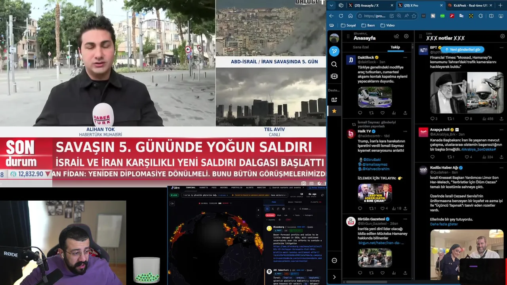
Task: Reply to the BPT Financial Times post
Action: point(433,119)
